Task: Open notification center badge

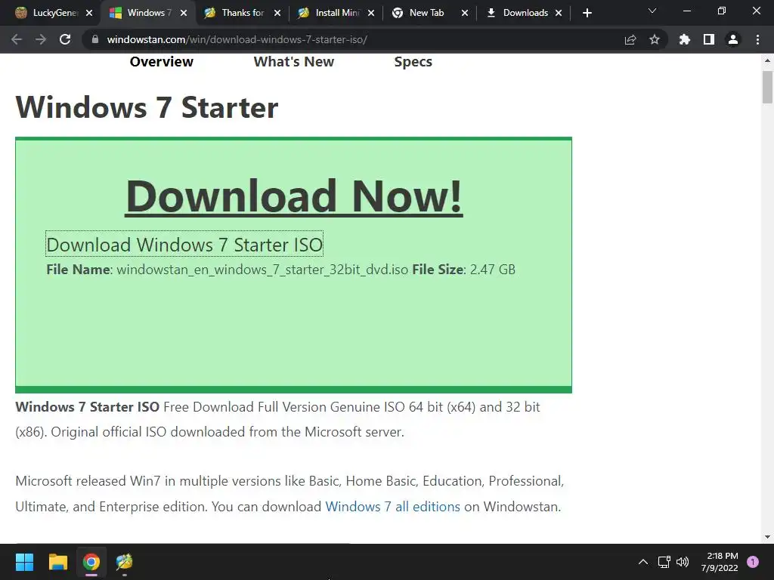Action: point(753,561)
